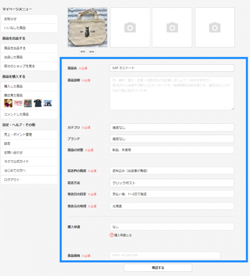
Task: Open the カテゴリ dropdown showing 指定なし
Action: [x=172, y=127]
